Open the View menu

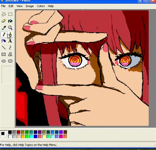click(x=19, y=6)
